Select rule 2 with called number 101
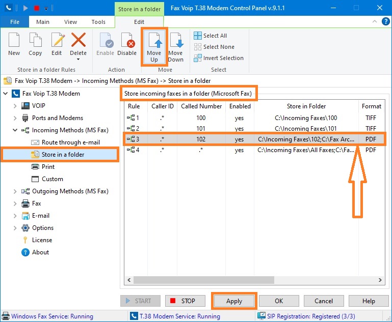 tap(254, 129)
